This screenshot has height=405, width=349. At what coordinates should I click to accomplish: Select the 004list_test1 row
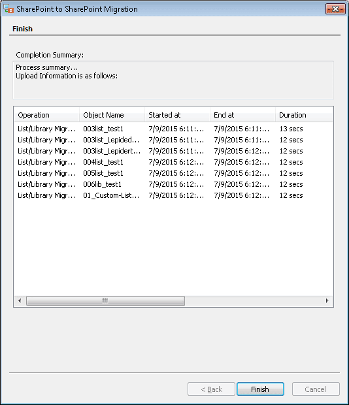[x=173, y=162]
